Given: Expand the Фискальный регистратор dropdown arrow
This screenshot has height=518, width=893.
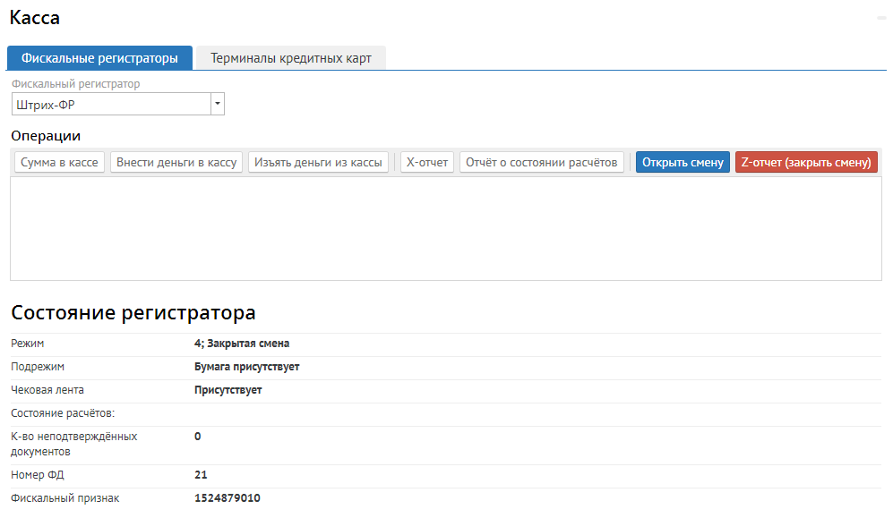Looking at the screenshot, I should pos(217,105).
